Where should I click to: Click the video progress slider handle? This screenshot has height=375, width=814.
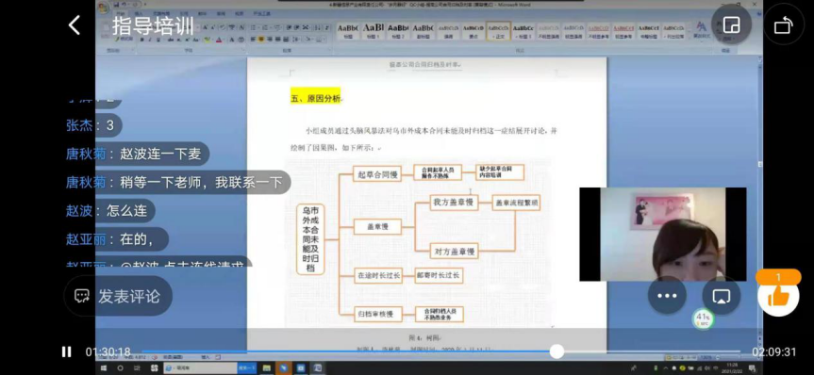(x=557, y=351)
